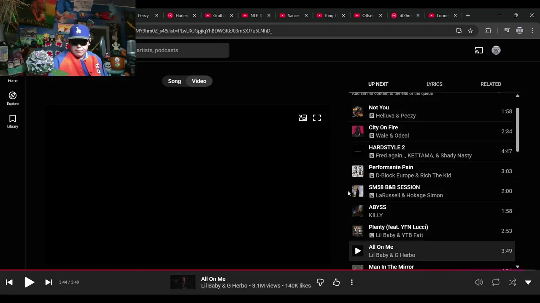Screen dimensions: 540x303
Task: Switch to the Looney browser tab
Action: point(442,16)
